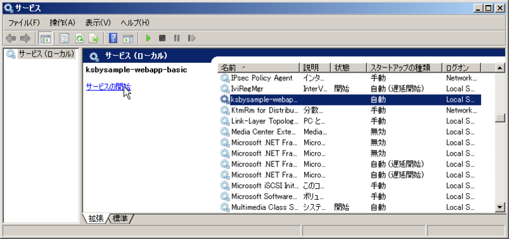Viewport: 509px width, 239px height.
Task: Click the Services window title bar icon
Action: [x=8, y=8]
